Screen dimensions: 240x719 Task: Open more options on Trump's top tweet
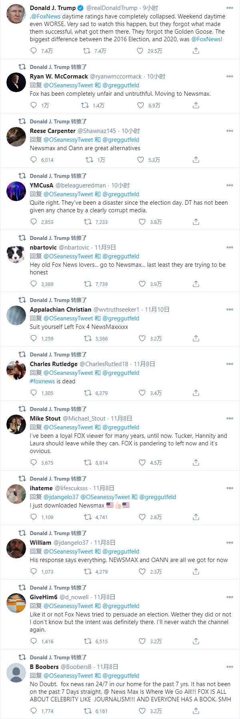(x=230, y=8)
